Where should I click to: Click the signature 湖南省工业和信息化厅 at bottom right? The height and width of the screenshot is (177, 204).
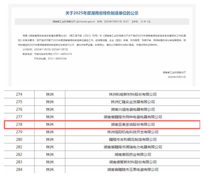coord(174,72)
